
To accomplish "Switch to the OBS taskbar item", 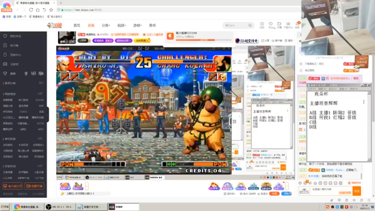I will click(60, 207).
